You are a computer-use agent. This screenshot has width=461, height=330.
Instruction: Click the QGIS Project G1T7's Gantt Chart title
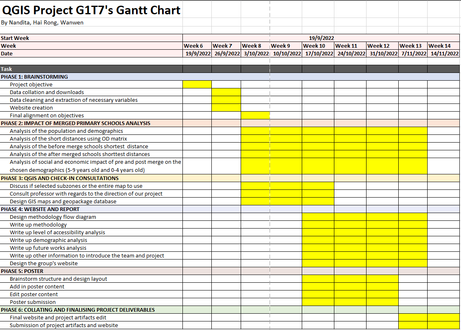[x=91, y=10]
